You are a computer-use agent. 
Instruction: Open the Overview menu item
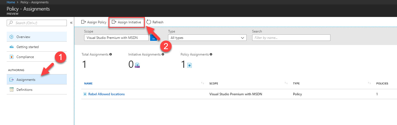37,37
